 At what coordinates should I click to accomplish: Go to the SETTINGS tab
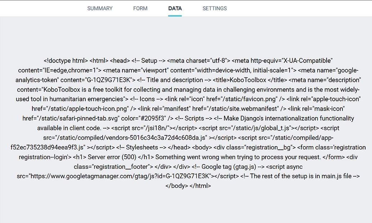[214, 8]
